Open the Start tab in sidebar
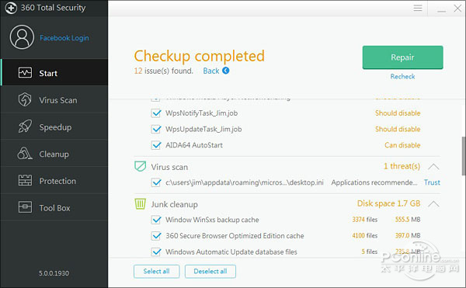Image resolution: width=466 pixels, height=288 pixels. click(x=54, y=72)
